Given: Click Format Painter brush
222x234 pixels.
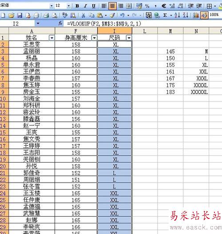Looking at the screenshot, I should pos(112,15).
